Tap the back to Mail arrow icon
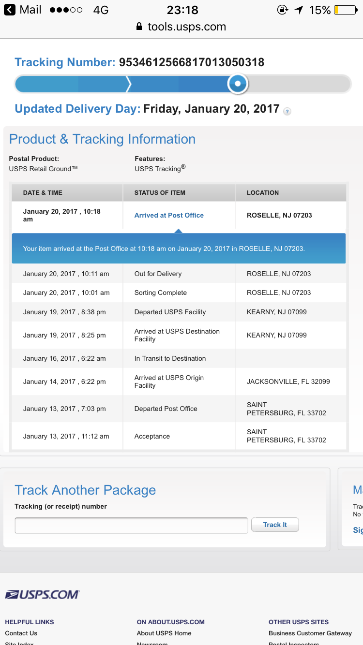The width and height of the screenshot is (363, 645). (9, 10)
